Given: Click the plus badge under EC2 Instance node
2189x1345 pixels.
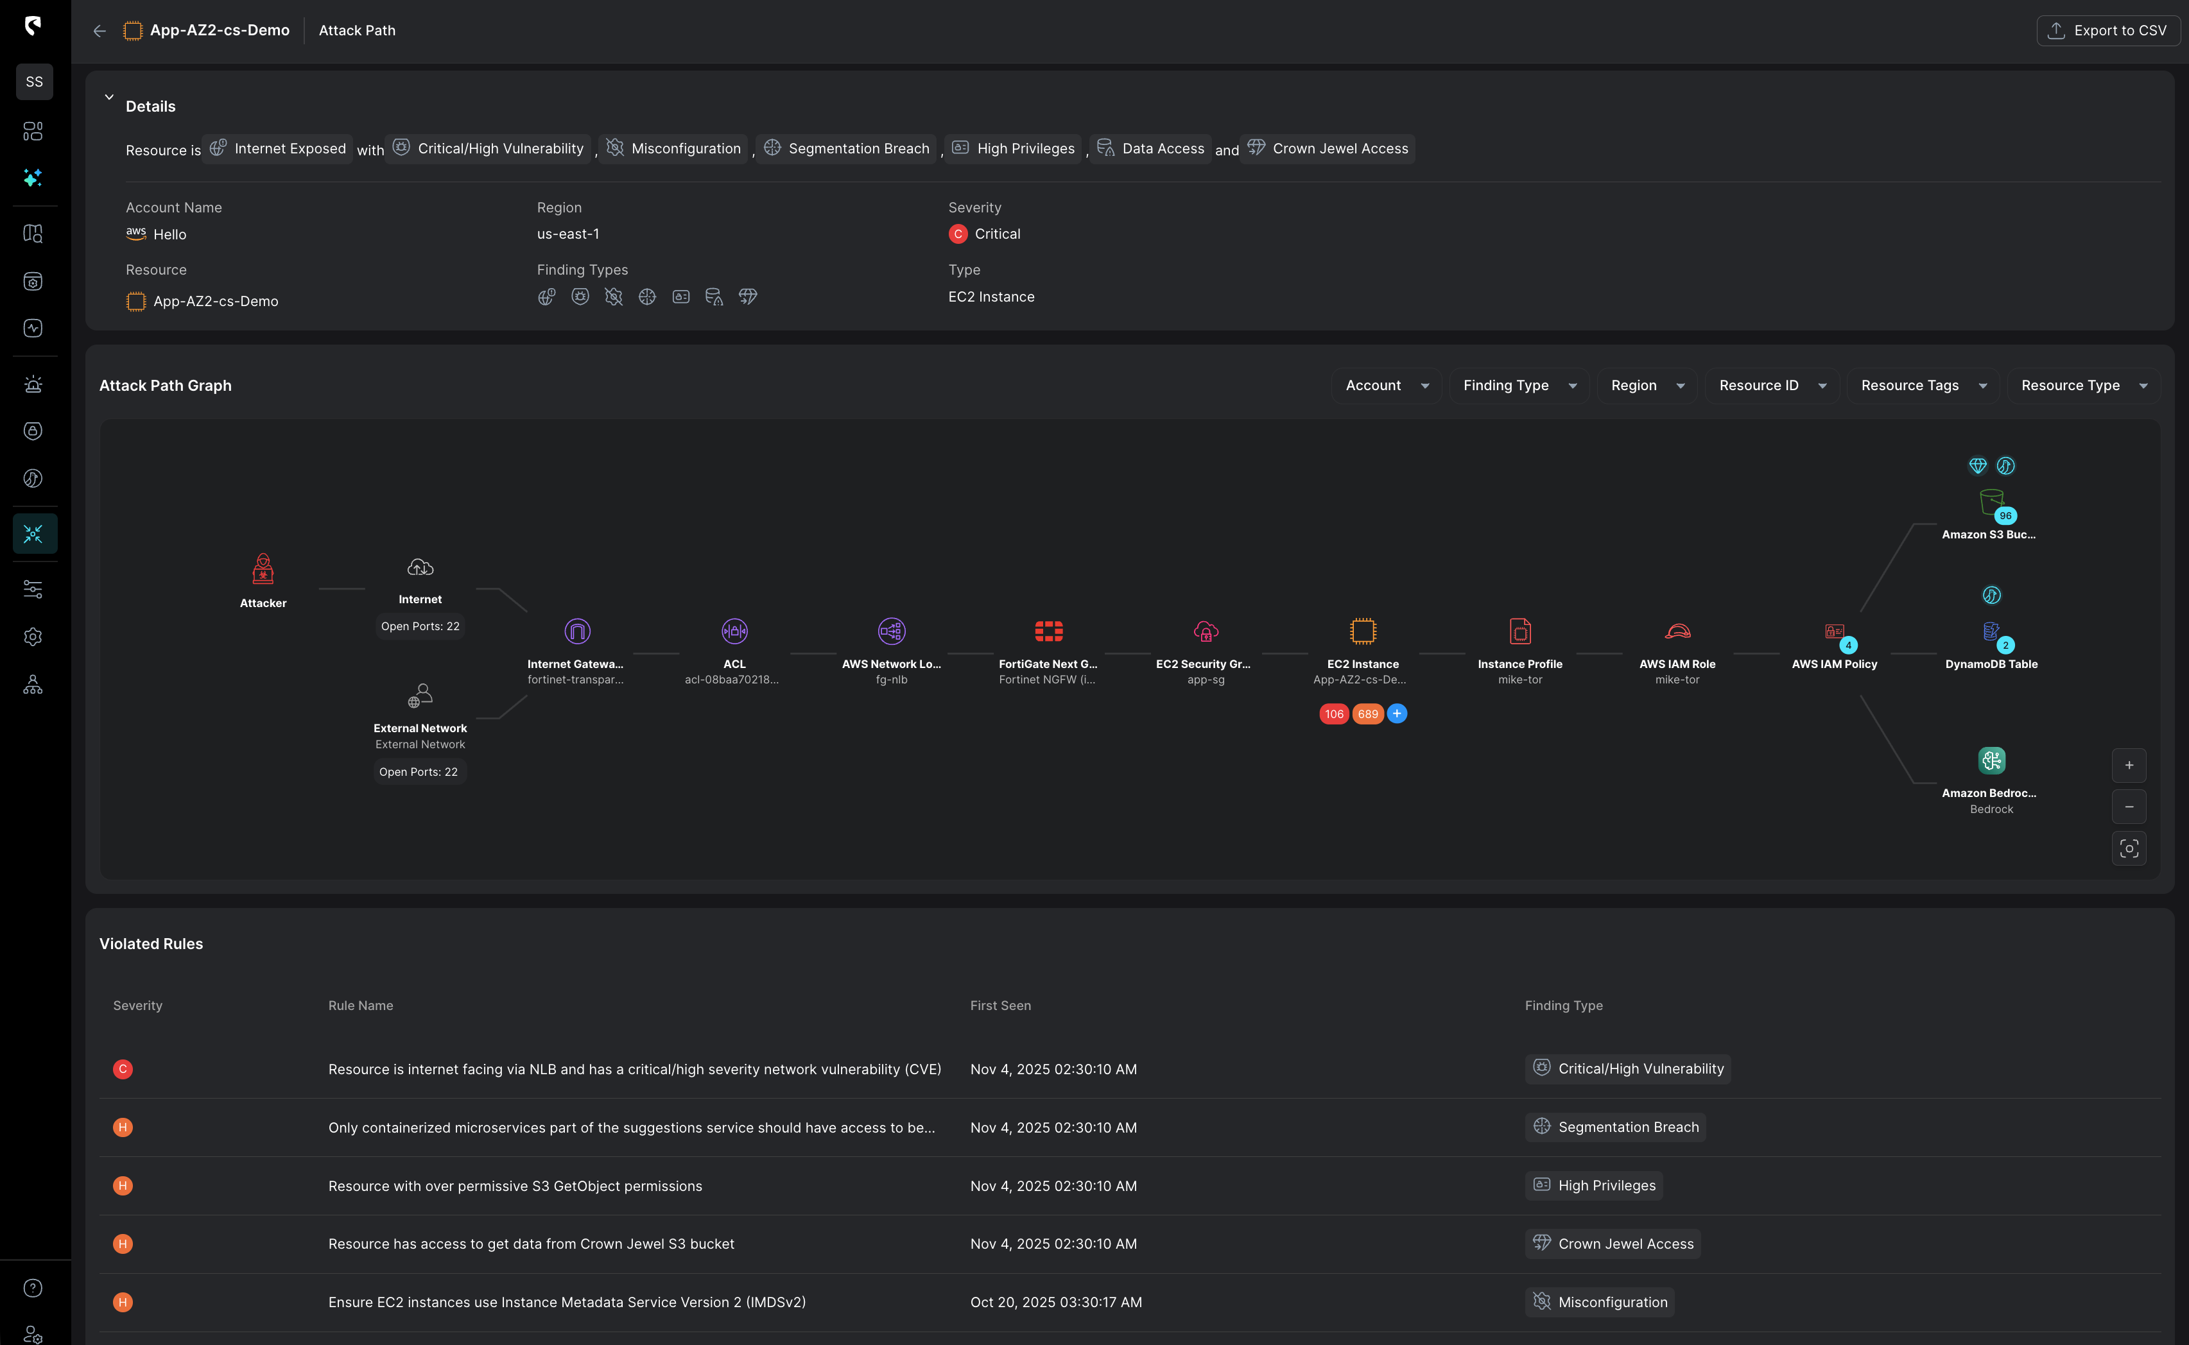Looking at the screenshot, I should pos(1396,714).
